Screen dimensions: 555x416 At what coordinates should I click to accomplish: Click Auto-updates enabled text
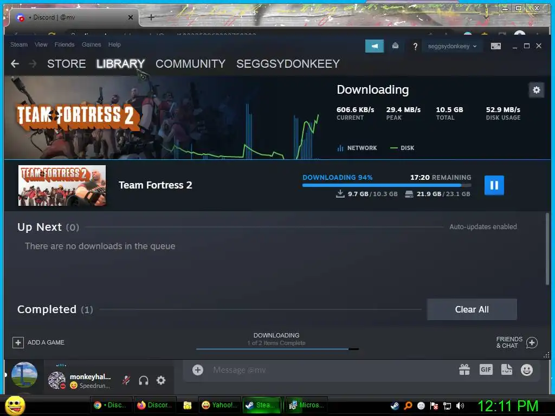click(483, 227)
